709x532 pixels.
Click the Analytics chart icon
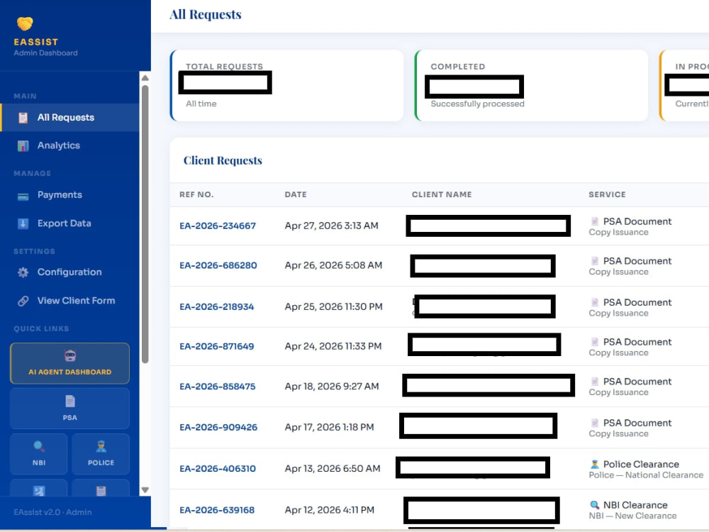coord(23,145)
